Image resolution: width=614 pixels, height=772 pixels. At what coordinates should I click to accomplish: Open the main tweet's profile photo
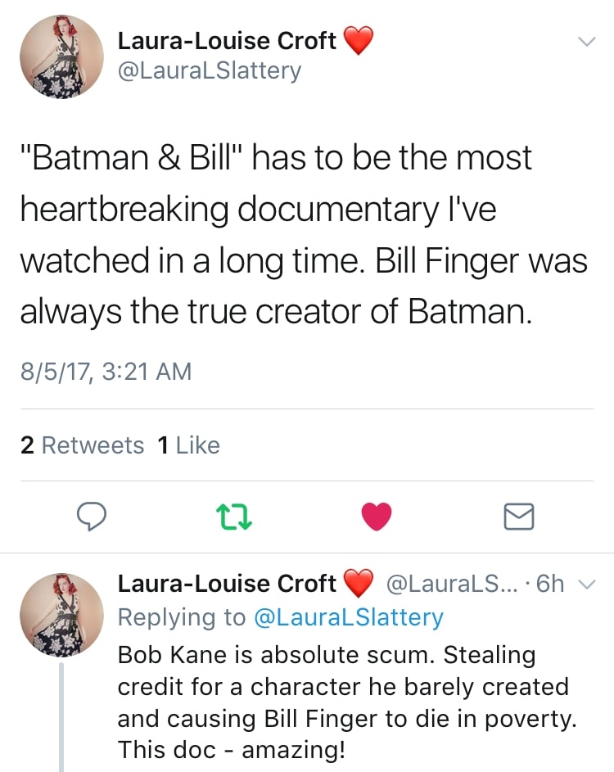61,58
